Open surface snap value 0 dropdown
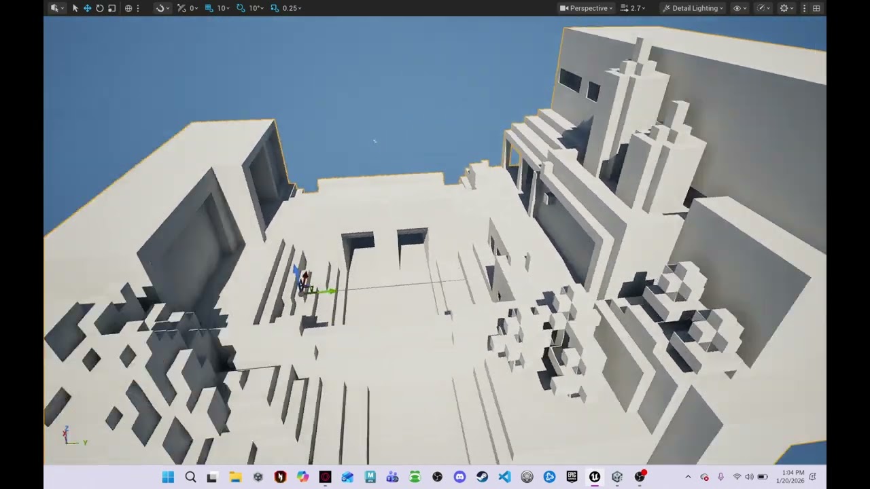The width and height of the screenshot is (870, 489). click(193, 8)
